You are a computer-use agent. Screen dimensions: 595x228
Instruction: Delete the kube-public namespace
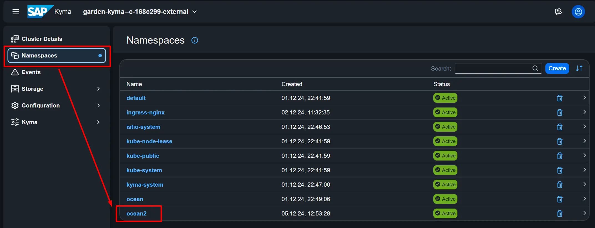coord(560,156)
